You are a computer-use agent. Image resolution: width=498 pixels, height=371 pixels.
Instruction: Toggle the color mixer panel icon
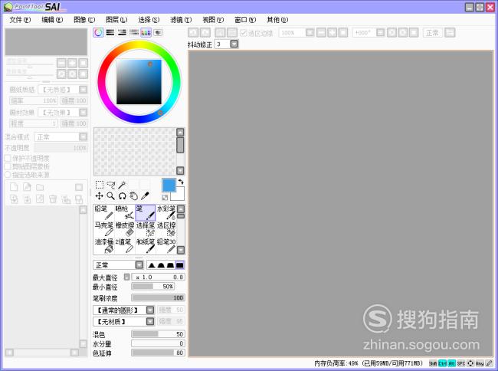coord(134,32)
